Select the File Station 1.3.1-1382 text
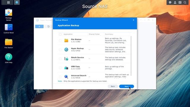Viewport: 190px width, 107px height. 76,40
